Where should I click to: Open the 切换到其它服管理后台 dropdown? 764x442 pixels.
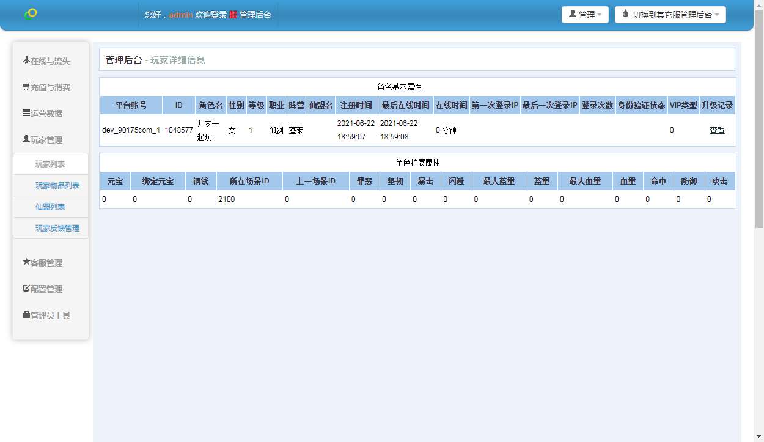670,14
